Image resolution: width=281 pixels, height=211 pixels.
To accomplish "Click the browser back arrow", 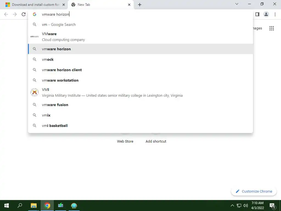I will (6, 14).
